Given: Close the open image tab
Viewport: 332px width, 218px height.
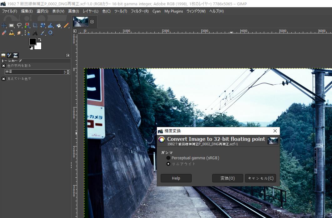Looking at the screenshot, I should [92, 22].
